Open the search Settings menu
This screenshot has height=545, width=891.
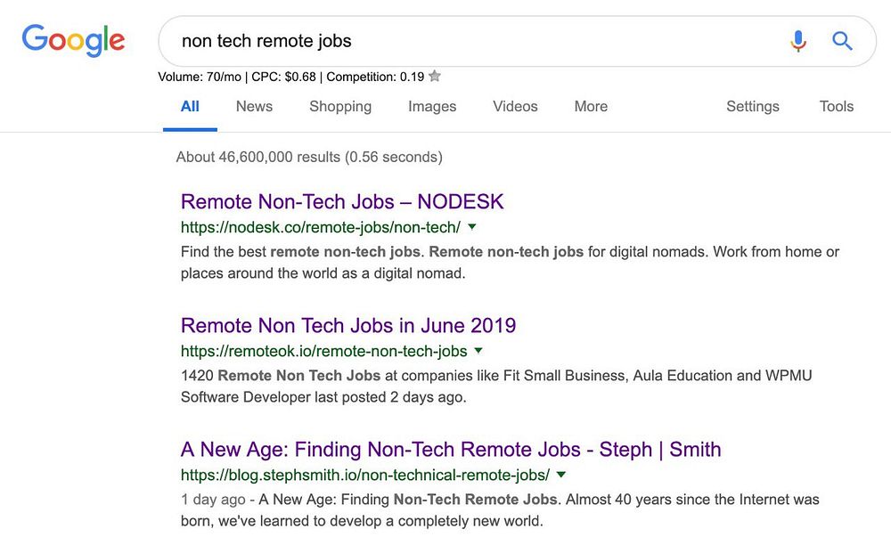[x=753, y=107]
